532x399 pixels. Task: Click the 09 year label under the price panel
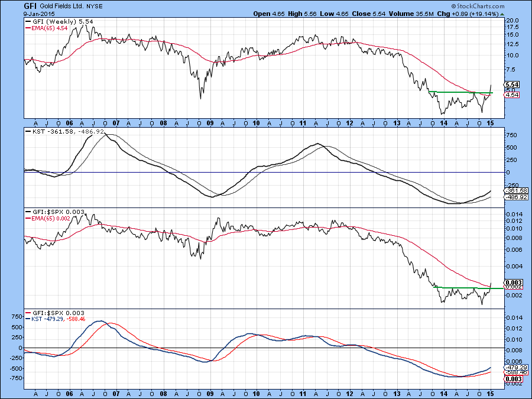[210, 123]
